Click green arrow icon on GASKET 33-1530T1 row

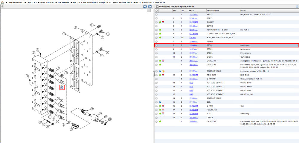[160, 22]
